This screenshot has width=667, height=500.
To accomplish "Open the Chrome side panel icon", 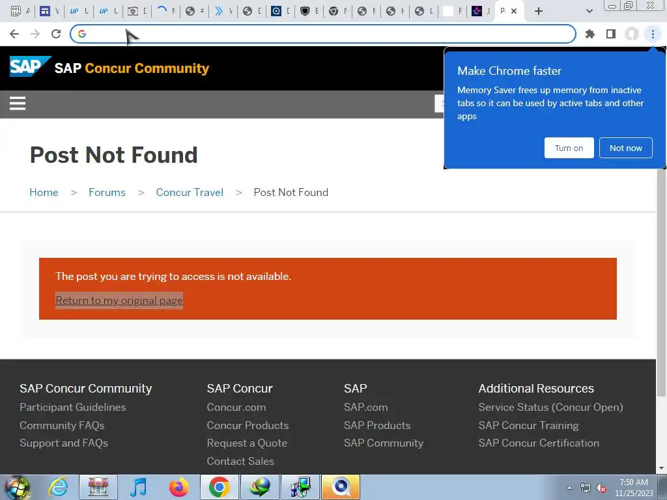I will 611,34.
